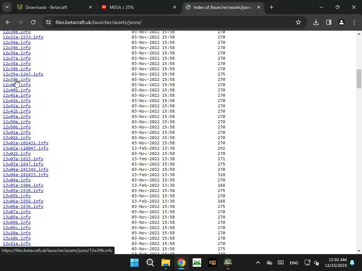Image resolution: width=362 pixels, height=271 pixels.
Task: Click the size value 292
Action: click(x=221, y=149)
